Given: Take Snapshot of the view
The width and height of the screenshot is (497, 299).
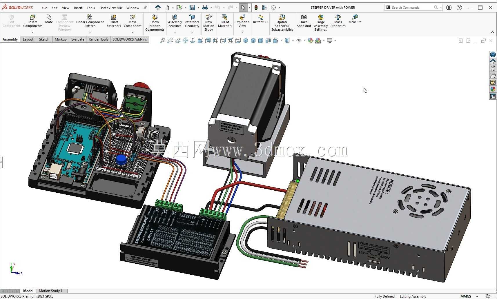Looking at the screenshot, I should point(304,21).
